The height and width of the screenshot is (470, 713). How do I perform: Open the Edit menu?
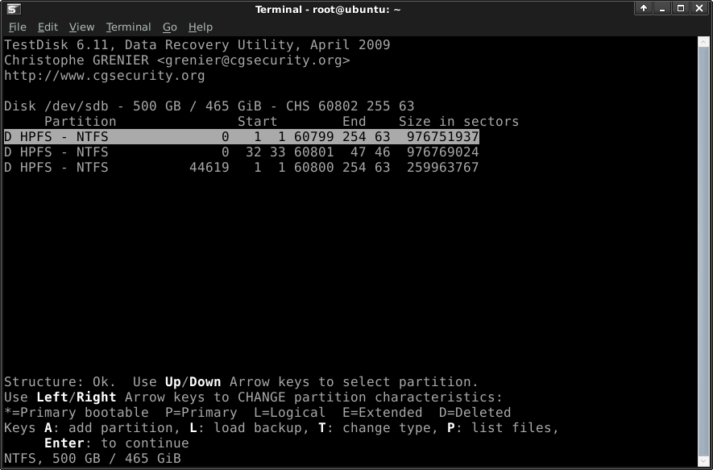(x=48, y=27)
